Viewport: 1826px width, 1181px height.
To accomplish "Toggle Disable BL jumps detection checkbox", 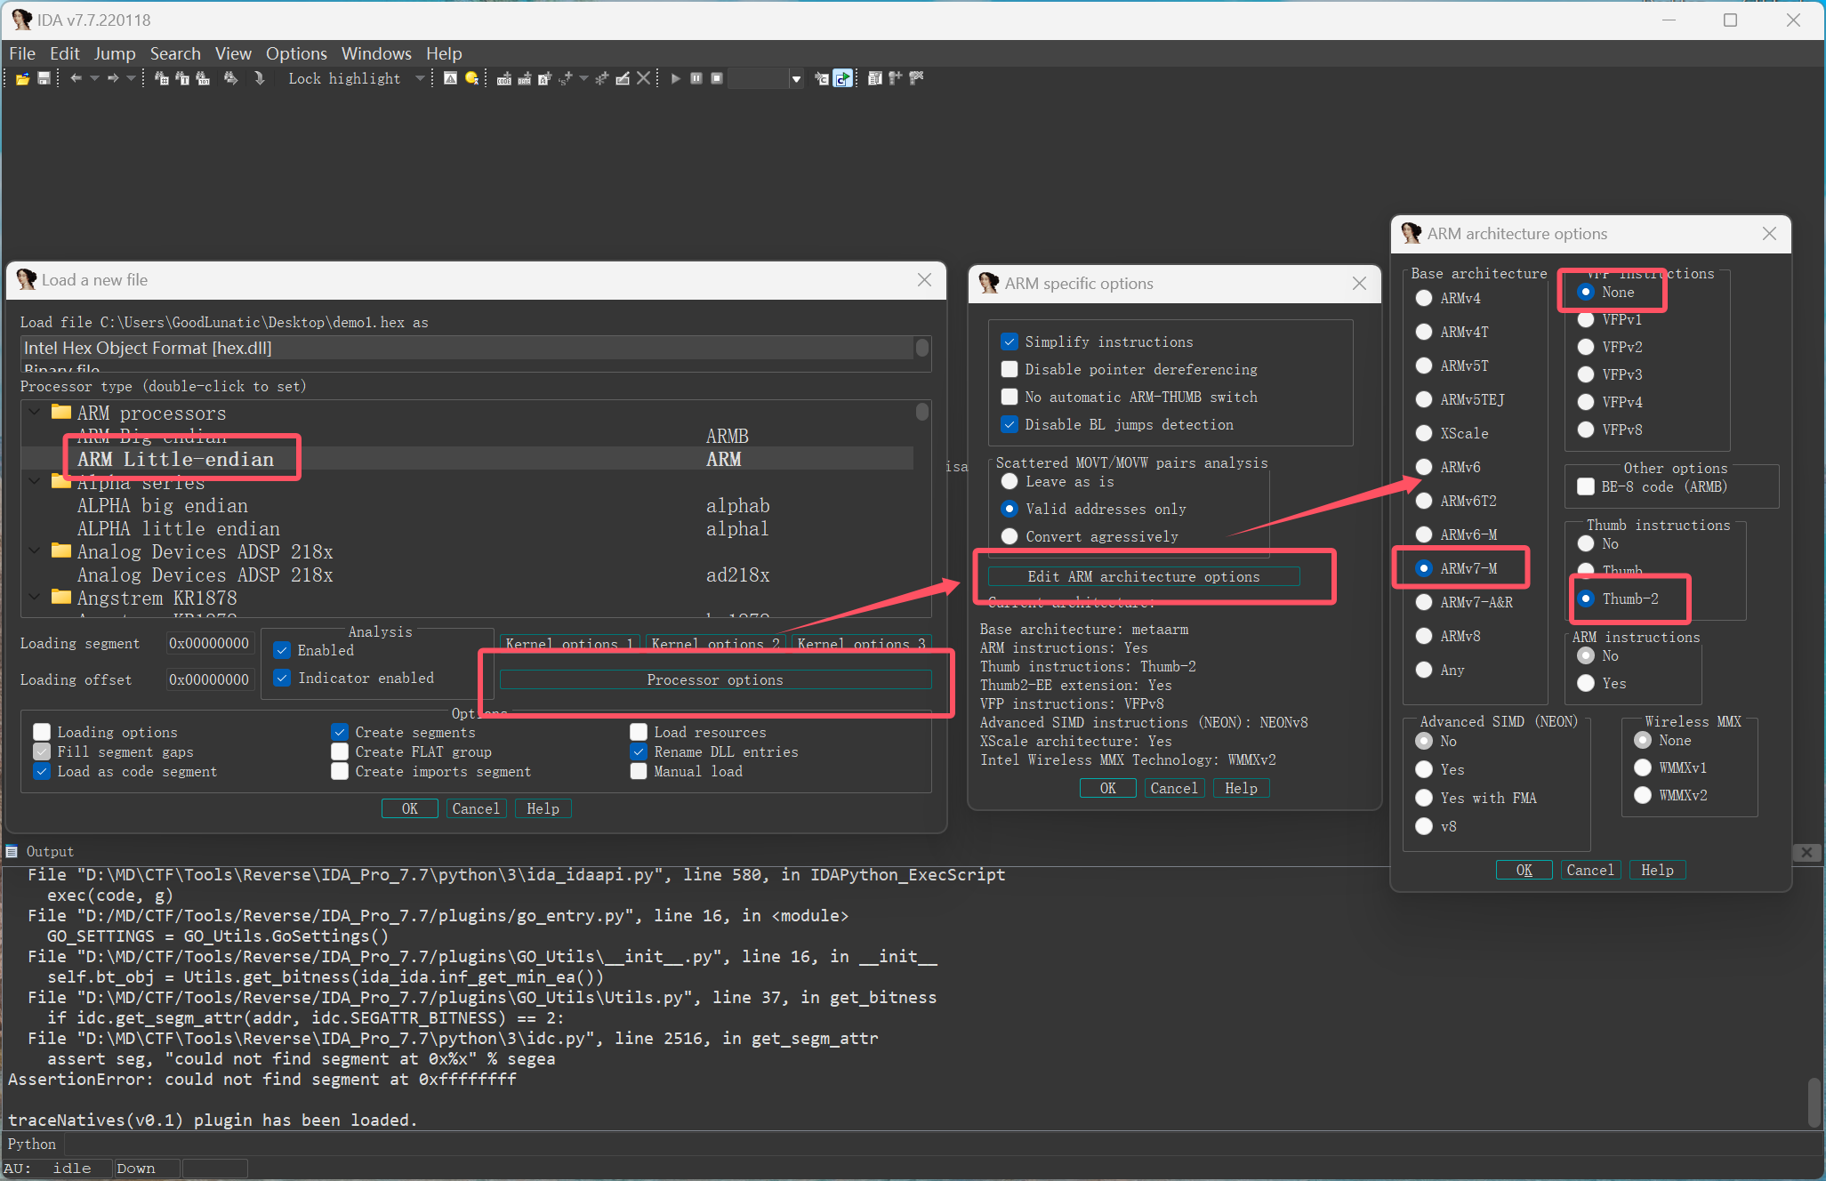I will pyautogui.click(x=1010, y=424).
